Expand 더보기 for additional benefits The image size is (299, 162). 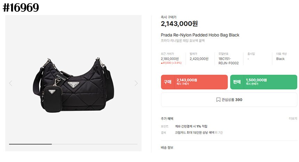[293, 119]
